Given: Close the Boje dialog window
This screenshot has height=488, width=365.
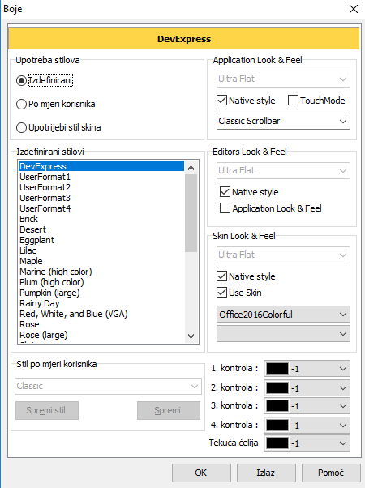Looking at the screenshot, I should pyautogui.click(x=354, y=9).
